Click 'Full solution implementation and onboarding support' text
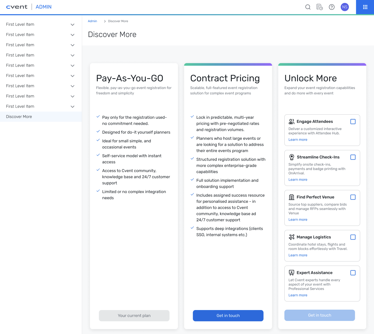Screen dimensions: 374x334 (x=227, y=184)
